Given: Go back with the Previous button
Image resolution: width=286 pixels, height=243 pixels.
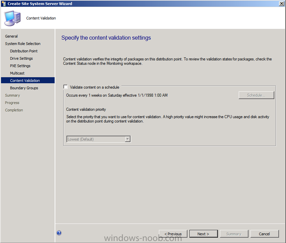Looking at the screenshot, I should click(x=173, y=234).
